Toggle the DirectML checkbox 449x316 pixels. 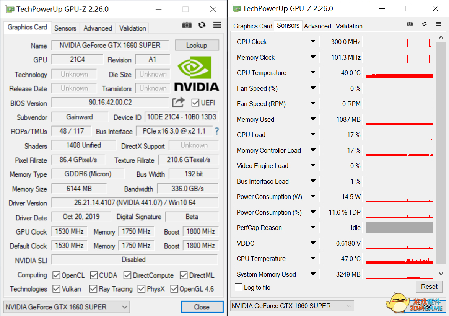(184, 275)
